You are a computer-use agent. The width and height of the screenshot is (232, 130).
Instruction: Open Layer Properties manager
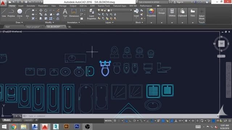click(92, 14)
